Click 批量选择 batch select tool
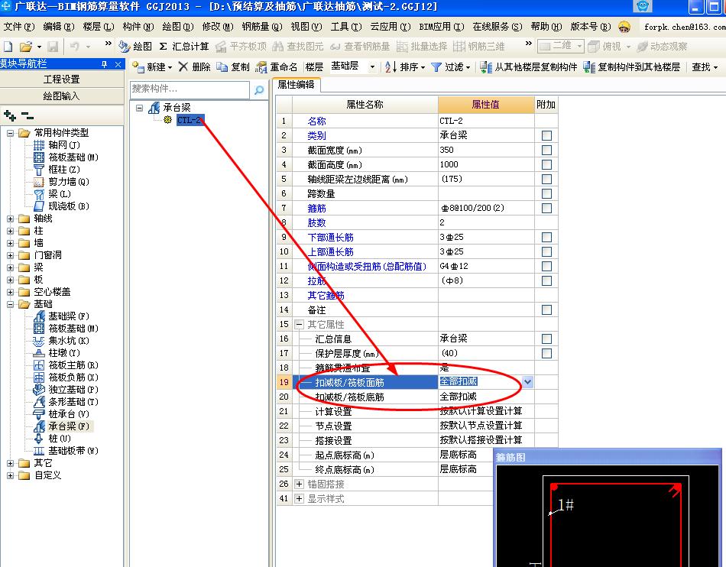 coord(423,47)
